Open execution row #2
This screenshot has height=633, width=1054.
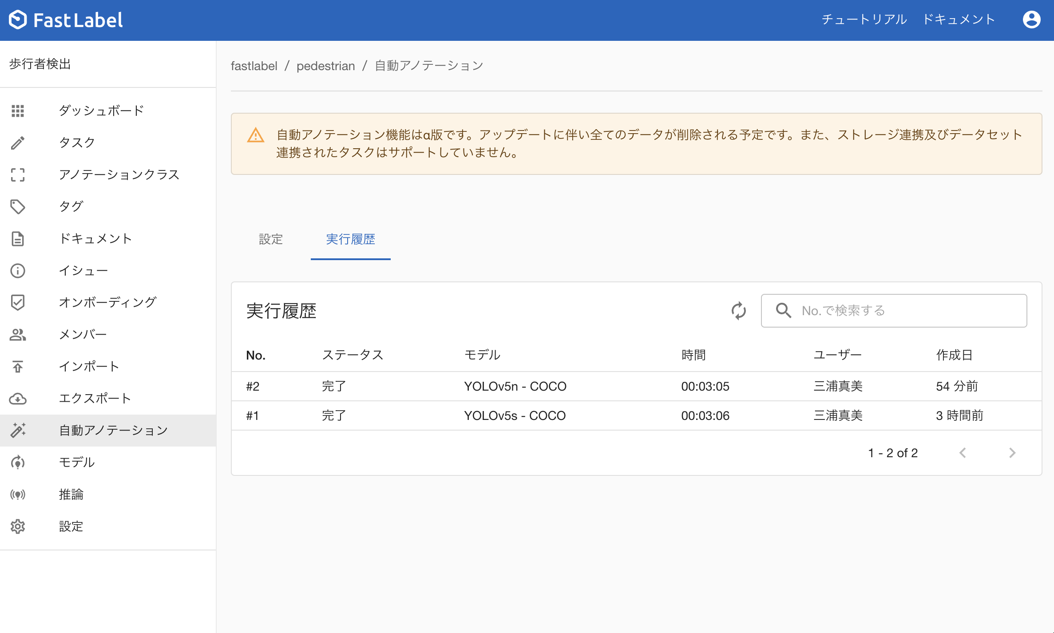point(636,386)
